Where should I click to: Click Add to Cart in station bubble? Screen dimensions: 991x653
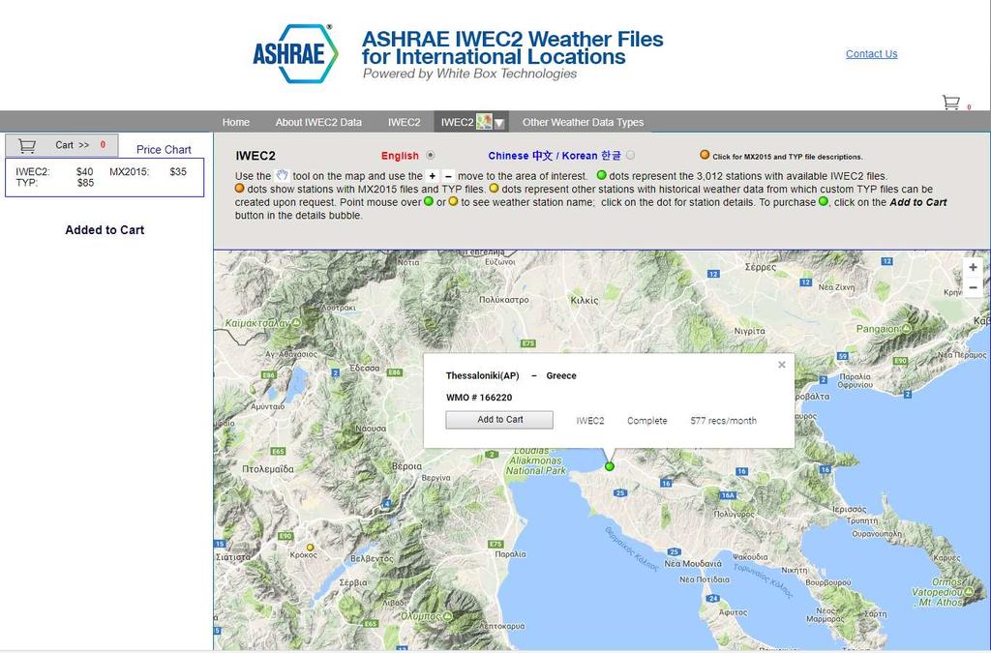click(499, 420)
